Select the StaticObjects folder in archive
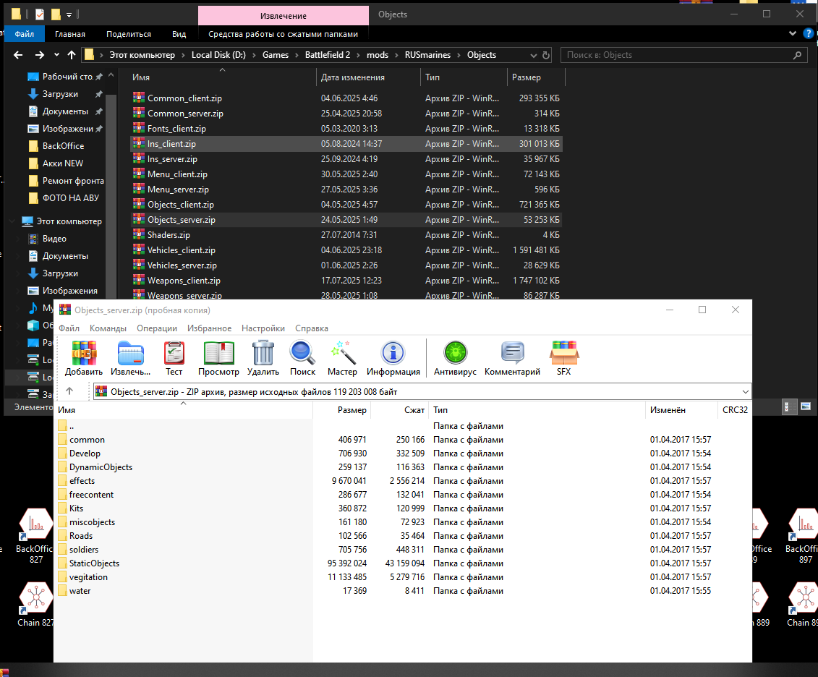 94,563
